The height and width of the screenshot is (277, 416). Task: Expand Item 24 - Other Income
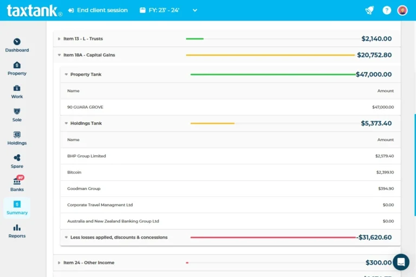click(59, 263)
